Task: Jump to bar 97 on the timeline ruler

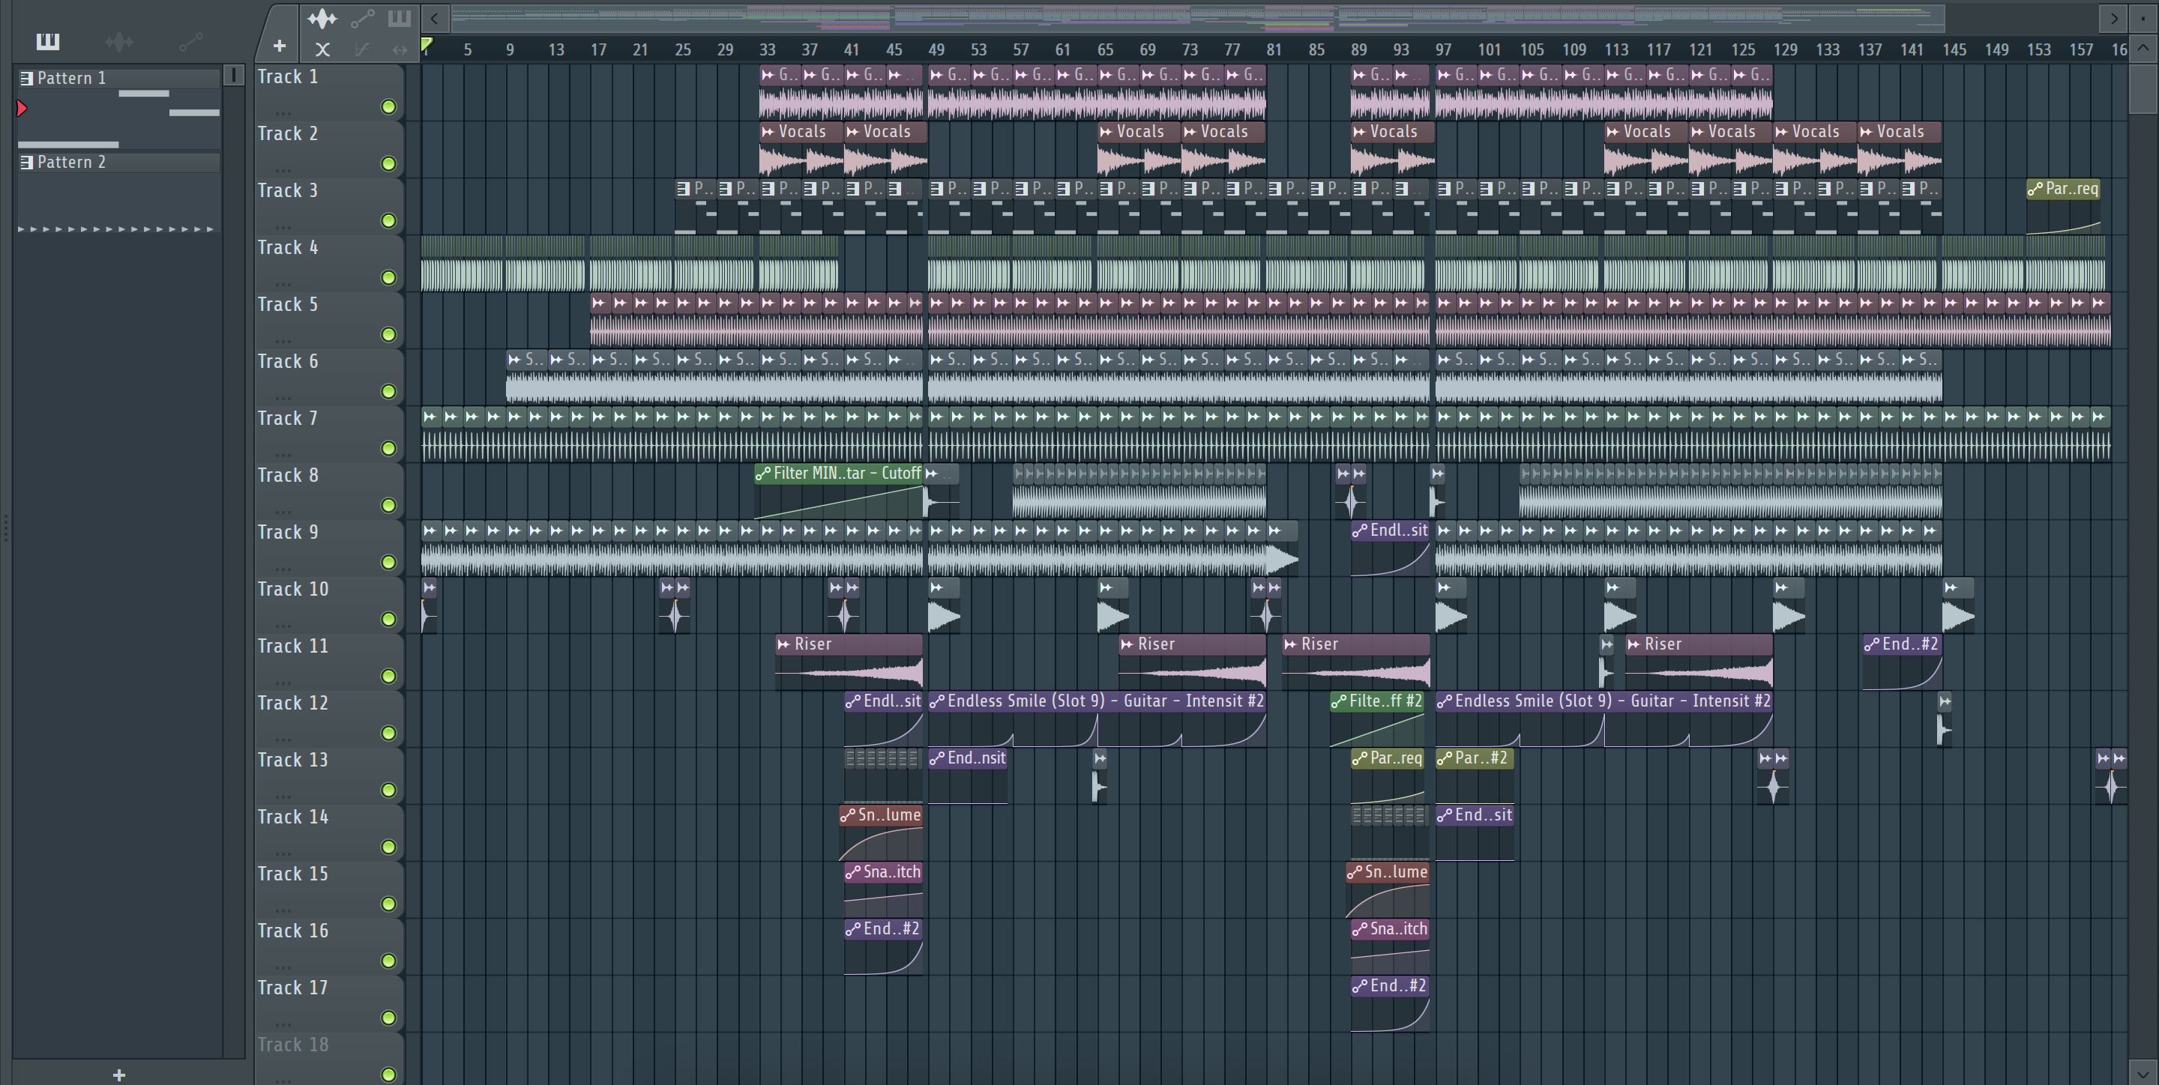Action: pyautogui.click(x=1443, y=49)
